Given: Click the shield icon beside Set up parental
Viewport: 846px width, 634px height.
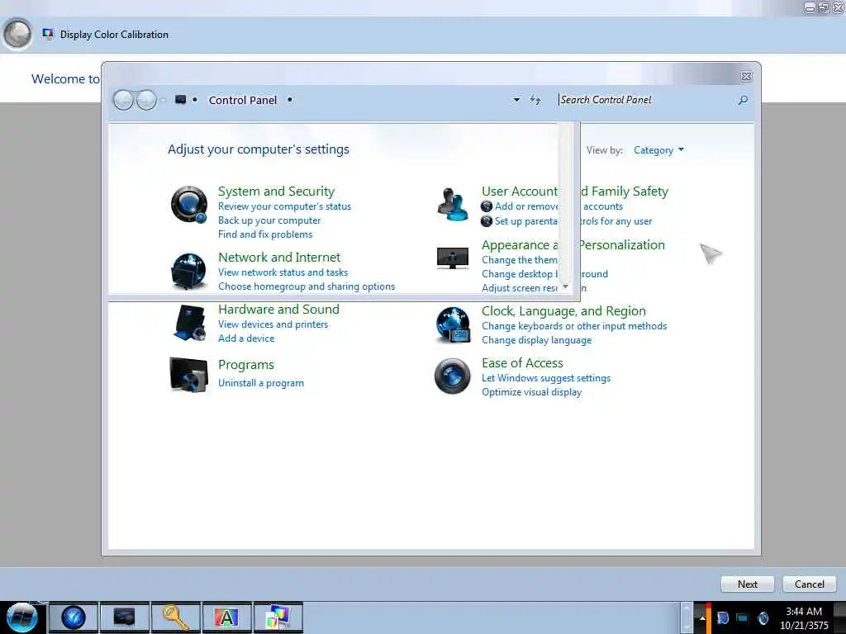Looking at the screenshot, I should click(487, 221).
